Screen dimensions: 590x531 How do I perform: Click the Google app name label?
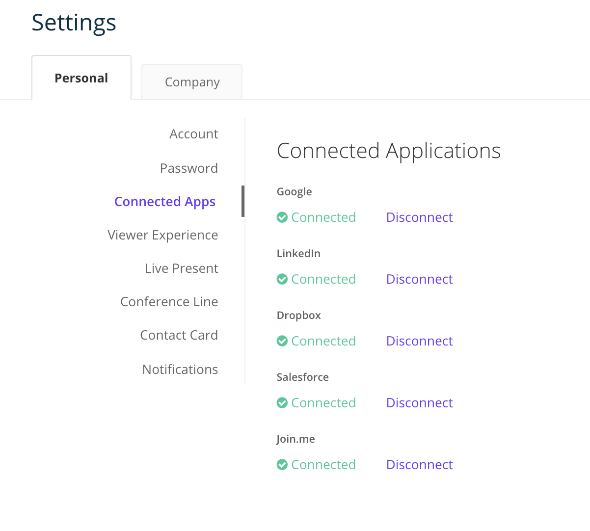(295, 192)
